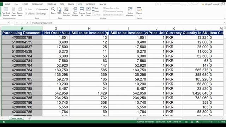The image size is (226, 127).
Task: Open the DEVELOPER ribbon tab
Action: coord(91,4)
